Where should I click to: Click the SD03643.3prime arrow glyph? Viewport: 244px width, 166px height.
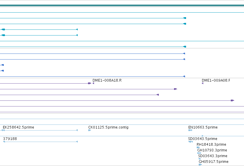tap(199, 159)
